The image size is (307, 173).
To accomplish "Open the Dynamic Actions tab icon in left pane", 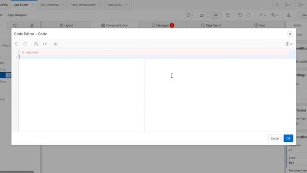I will point(15,25).
